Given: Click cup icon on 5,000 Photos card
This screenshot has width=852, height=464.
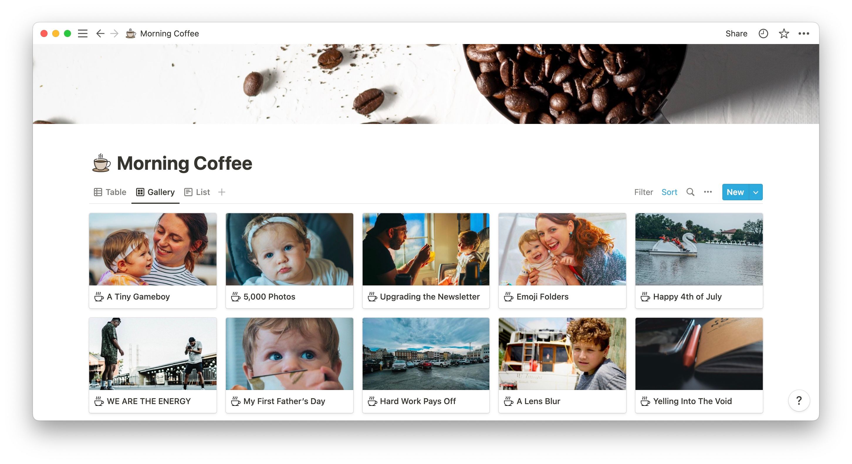Looking at the screenshot, I should 236,297.
